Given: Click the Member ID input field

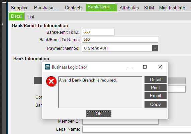Looking at the screenshot, I should [120, 122].
